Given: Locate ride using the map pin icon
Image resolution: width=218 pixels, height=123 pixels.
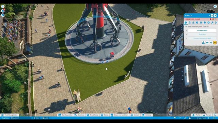Looking at the screenshot, I should [x=212, y=15].
